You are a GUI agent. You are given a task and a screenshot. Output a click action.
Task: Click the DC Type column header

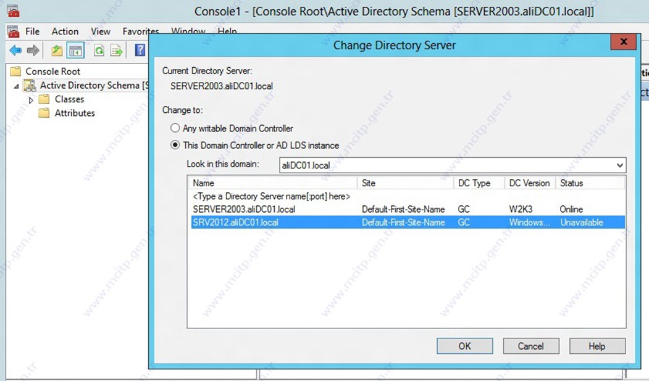(x=479, y=183)
